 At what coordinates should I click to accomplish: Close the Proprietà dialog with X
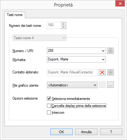click(120, 3)
